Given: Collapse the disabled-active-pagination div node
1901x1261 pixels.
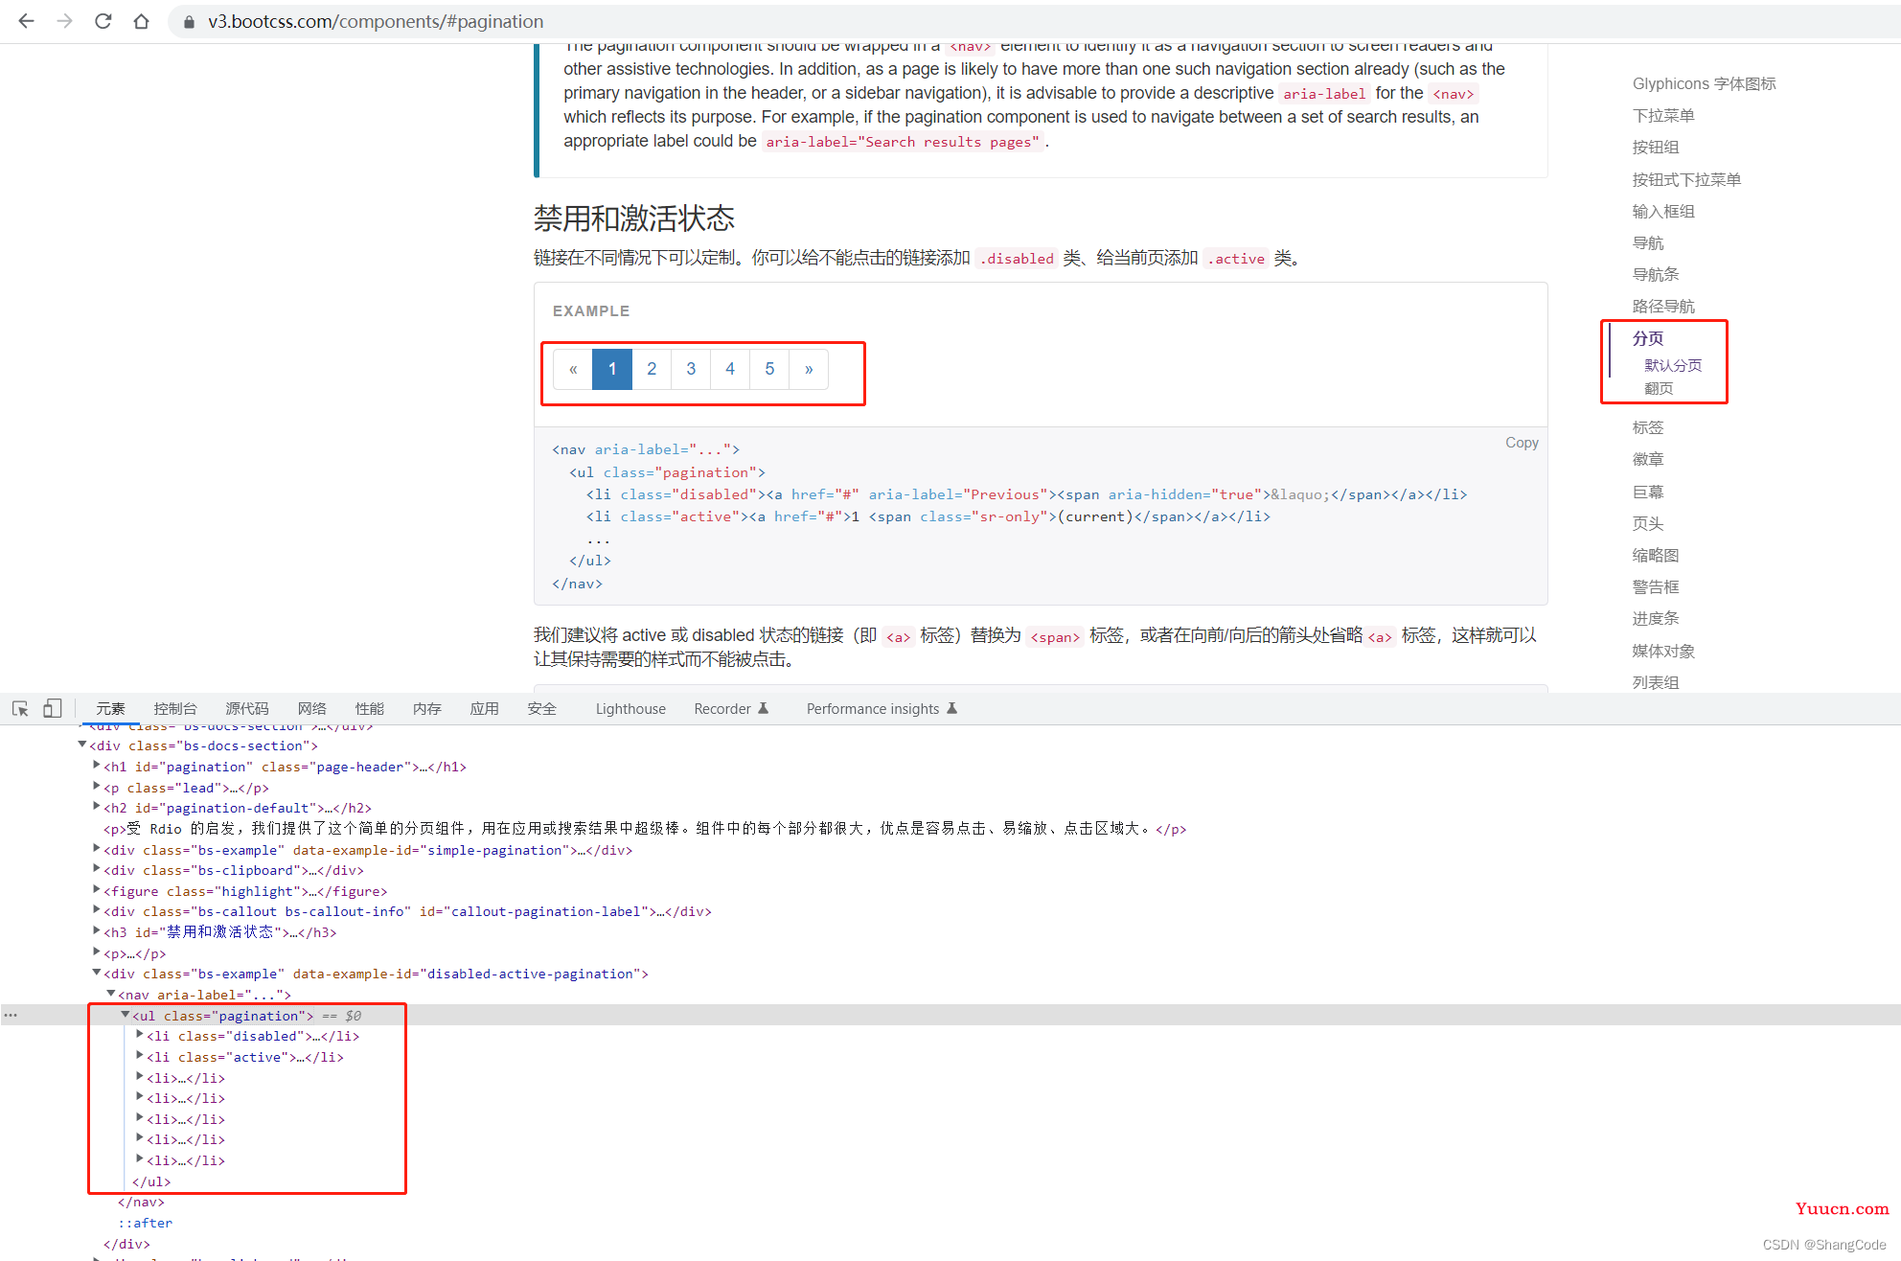Looking at the screenshot, I should (x=97, y=973).
